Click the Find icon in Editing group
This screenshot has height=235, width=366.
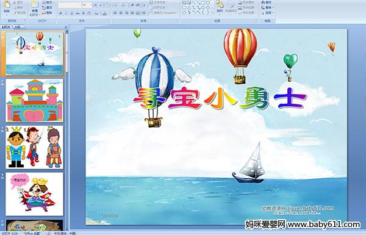(x=267, y=2)
